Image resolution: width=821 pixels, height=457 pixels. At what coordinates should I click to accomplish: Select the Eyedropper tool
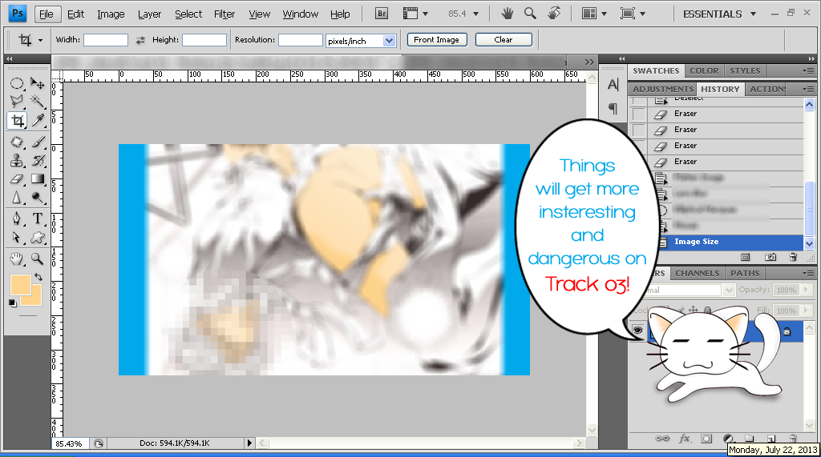(x=37, y=121)
